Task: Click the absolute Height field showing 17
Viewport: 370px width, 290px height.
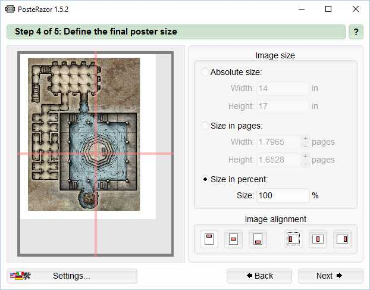Action: 283,106
